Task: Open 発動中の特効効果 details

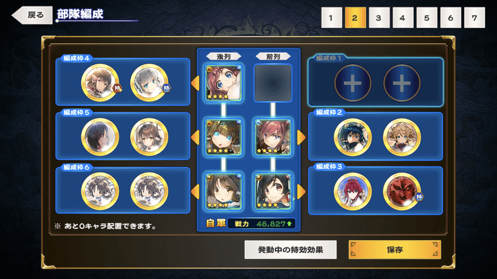Action: click(x=290, y=250)
